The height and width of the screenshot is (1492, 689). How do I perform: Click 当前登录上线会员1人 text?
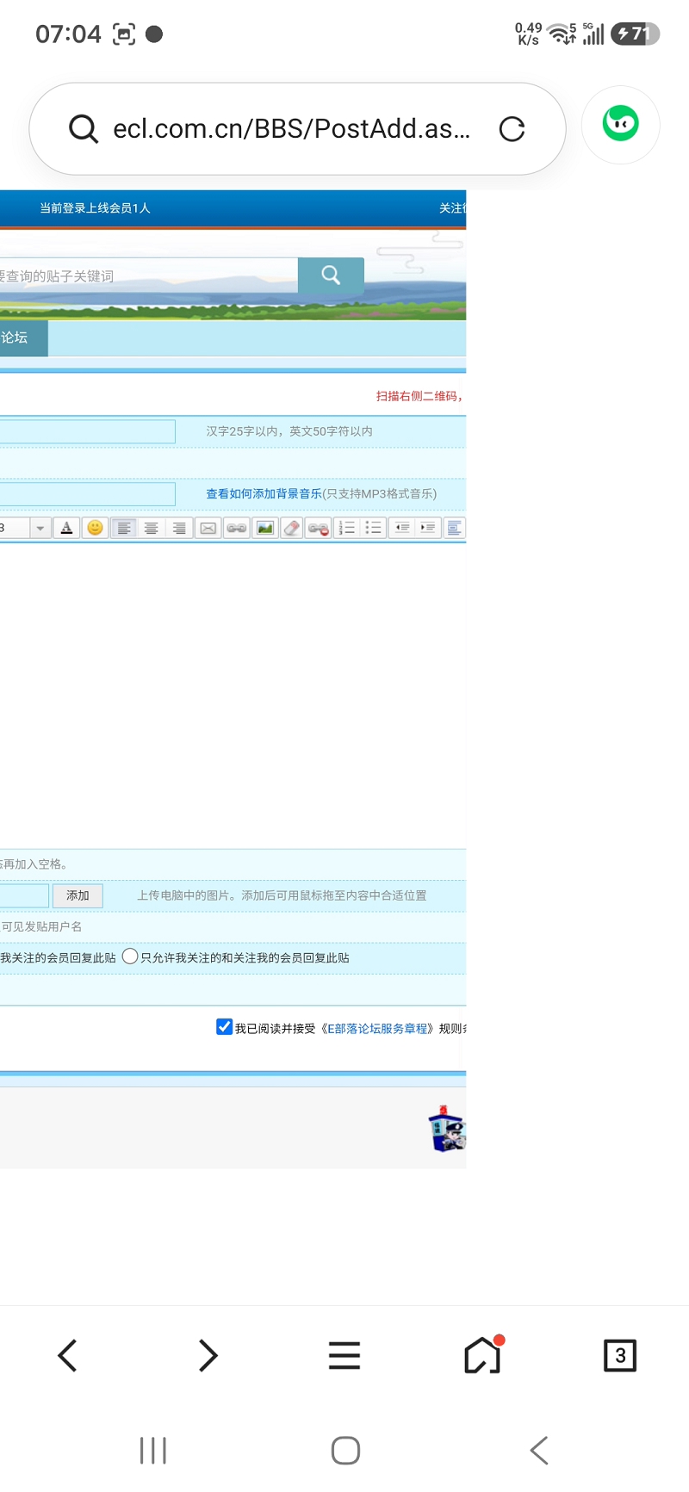(95, 208)
